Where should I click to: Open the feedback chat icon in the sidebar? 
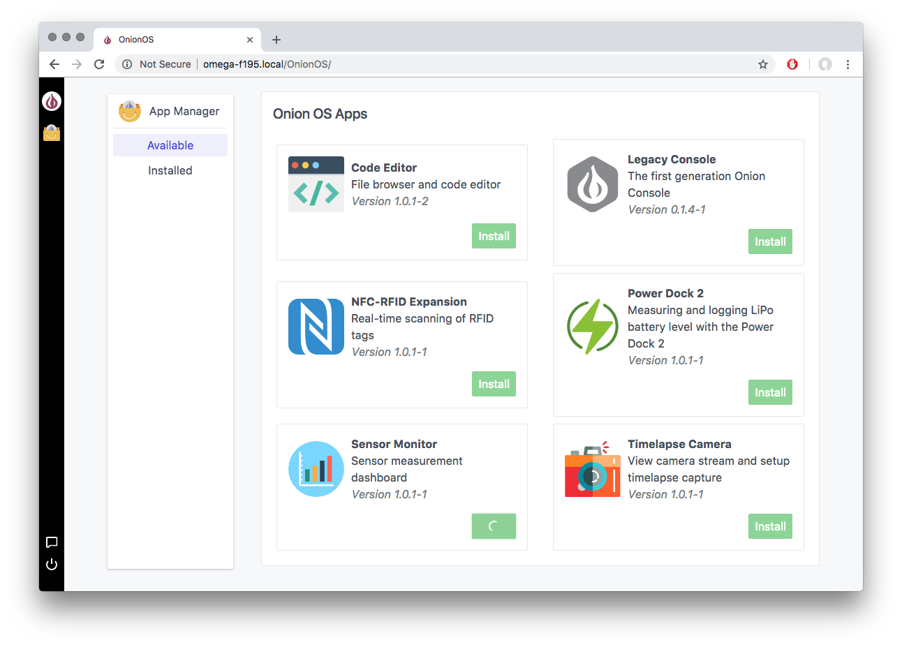[x=52, y=542]
